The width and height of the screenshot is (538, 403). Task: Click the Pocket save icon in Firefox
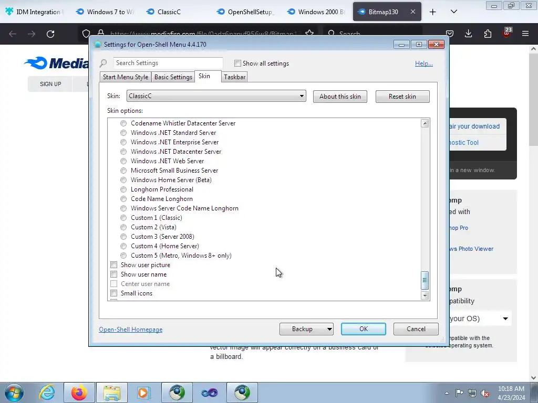click(450, 34)
